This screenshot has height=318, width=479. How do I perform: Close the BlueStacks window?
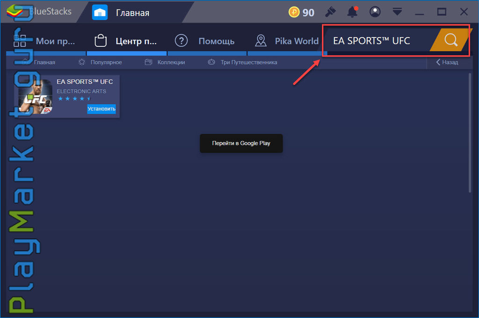coord(464,12)
